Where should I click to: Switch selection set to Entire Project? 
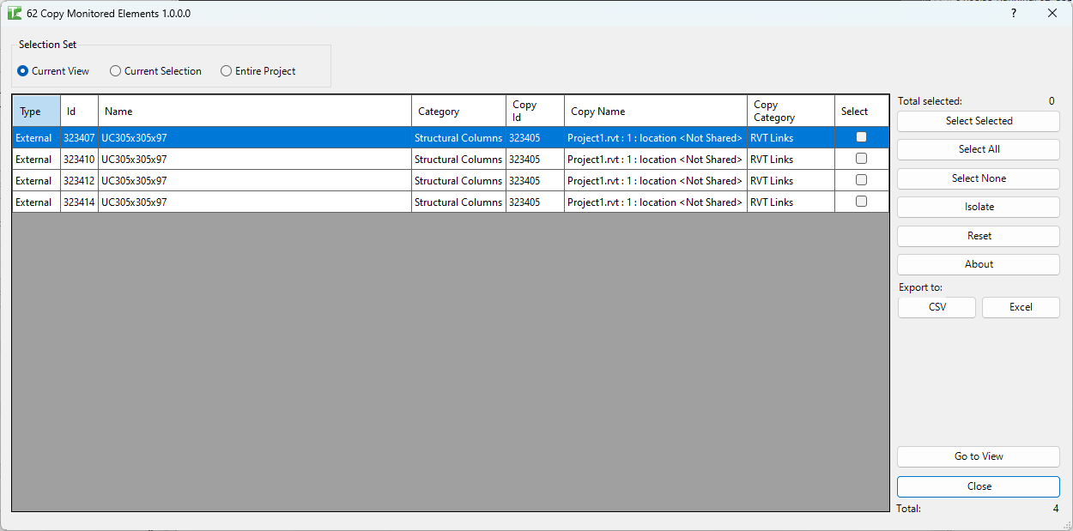pos(226,71)
